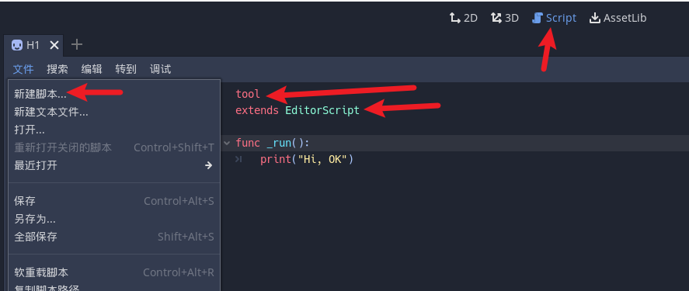Add a new scene tab
The width and height of the screenshot is (689, 291).
(76, 44)
